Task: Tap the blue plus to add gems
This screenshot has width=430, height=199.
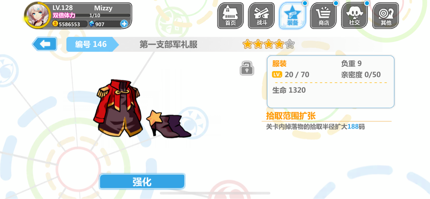Action: pyautogui.click(x=124, y=24)
